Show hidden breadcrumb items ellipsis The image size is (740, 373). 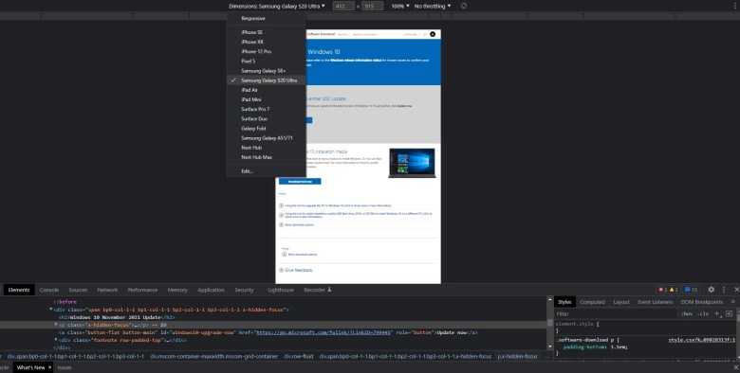coord(547,357)
